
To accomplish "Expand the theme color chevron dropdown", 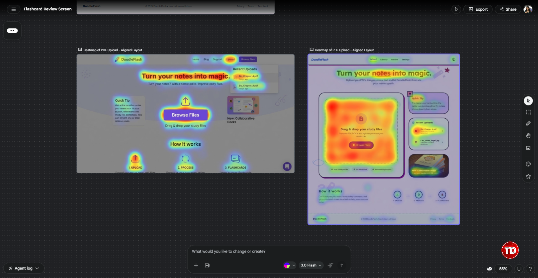I will (x=294, y=265).
